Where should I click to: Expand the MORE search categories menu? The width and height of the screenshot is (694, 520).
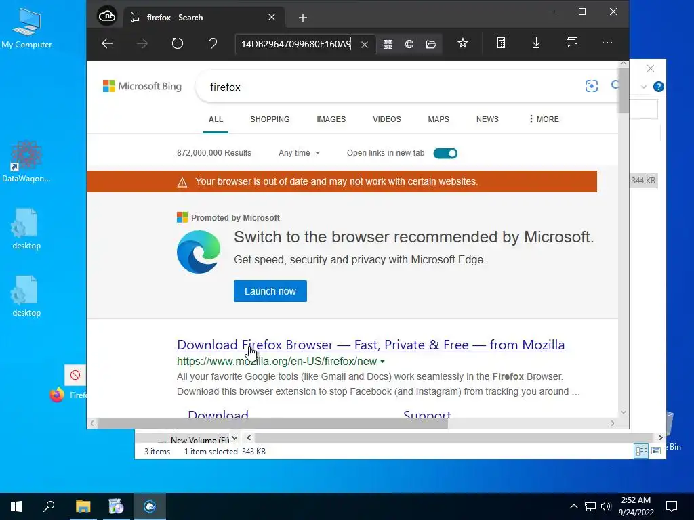point(544,119)
